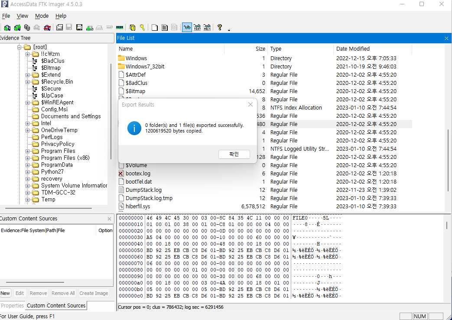This screenshot has width=452, height=320.
Task: Expand the Intel folder node
Action: 27,123
